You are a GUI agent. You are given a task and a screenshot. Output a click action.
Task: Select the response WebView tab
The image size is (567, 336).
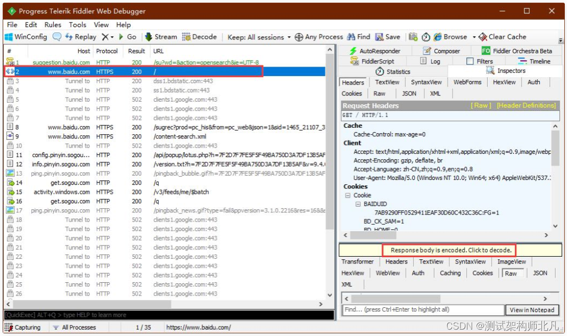coord(388,273)
